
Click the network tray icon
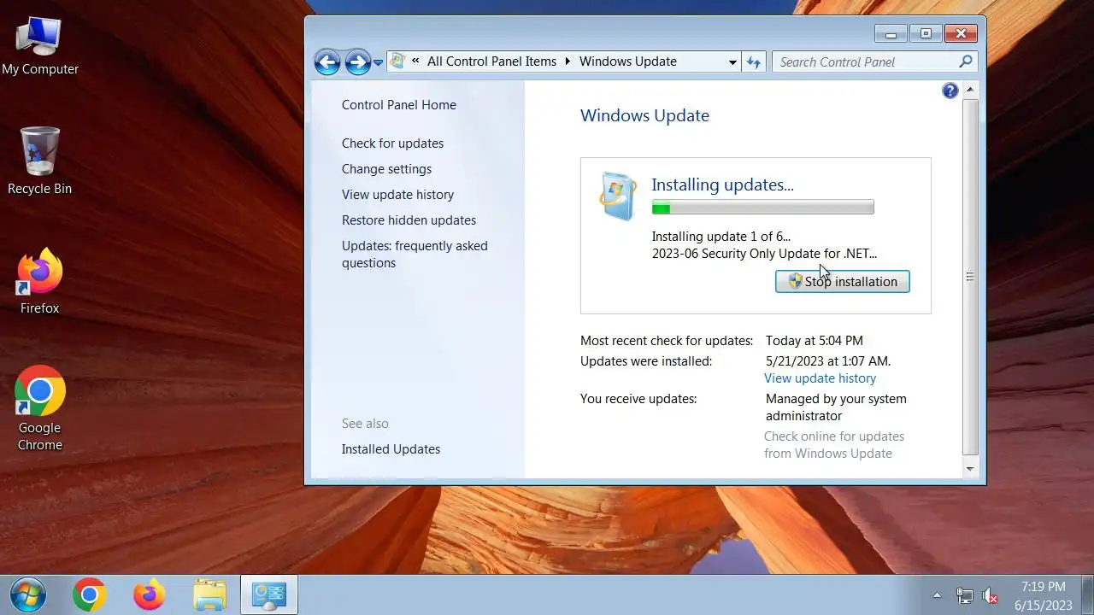(x=964, y=595)
